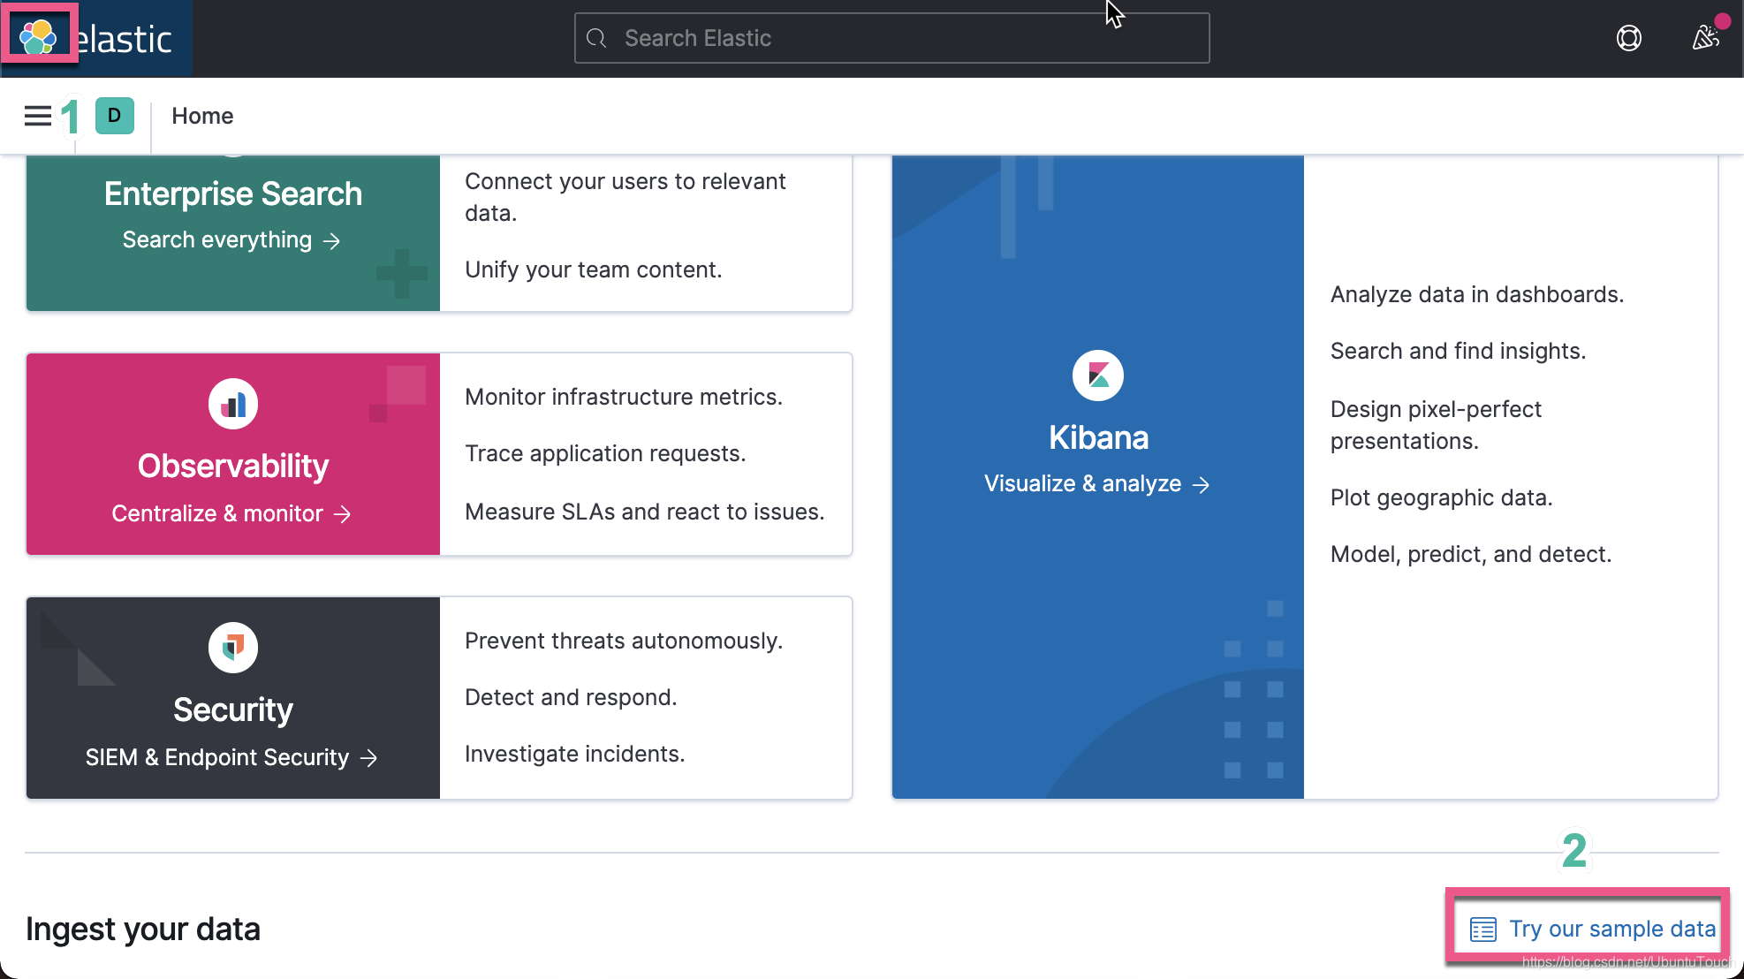Image resolution: width=1744 pixels, height=979 pixels.
Task: Follow the Search everything arrow link
Action: pyautogui.click(x=232, y=239)
